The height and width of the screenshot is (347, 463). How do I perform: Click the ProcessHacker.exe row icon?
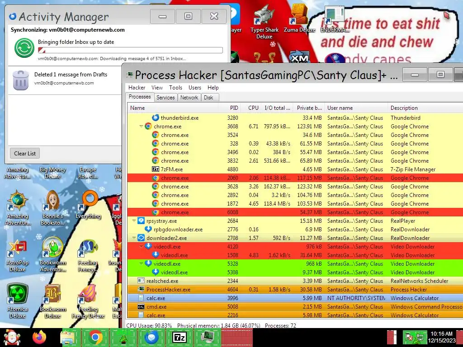coord(141,289)
